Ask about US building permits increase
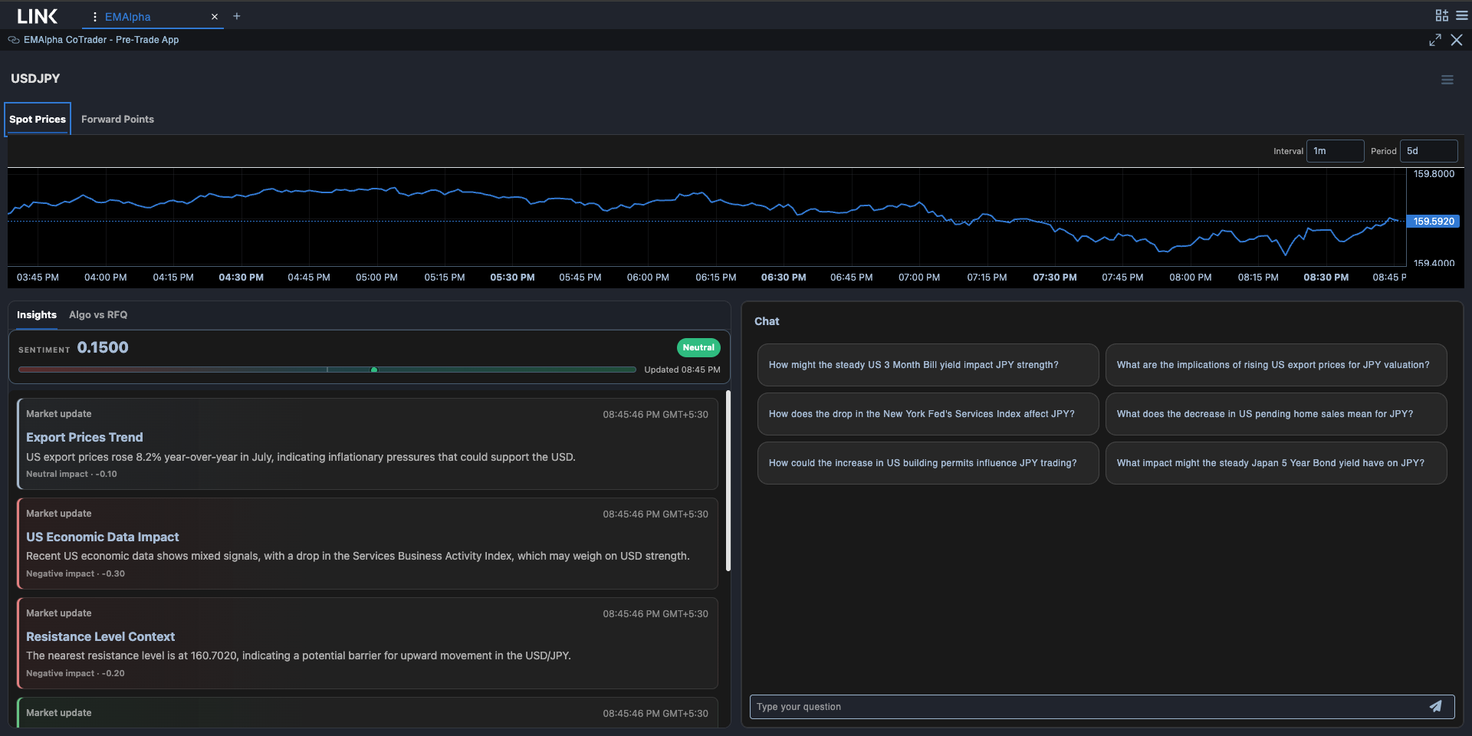The image size is (1472, 736). coord(928,463)
